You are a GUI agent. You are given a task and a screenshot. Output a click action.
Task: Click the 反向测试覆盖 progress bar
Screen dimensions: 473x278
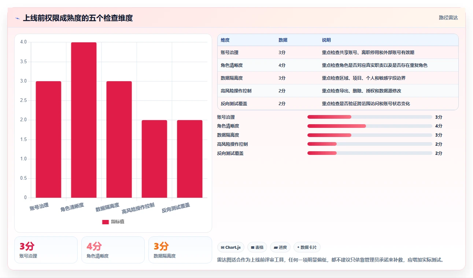click(370, 153)
